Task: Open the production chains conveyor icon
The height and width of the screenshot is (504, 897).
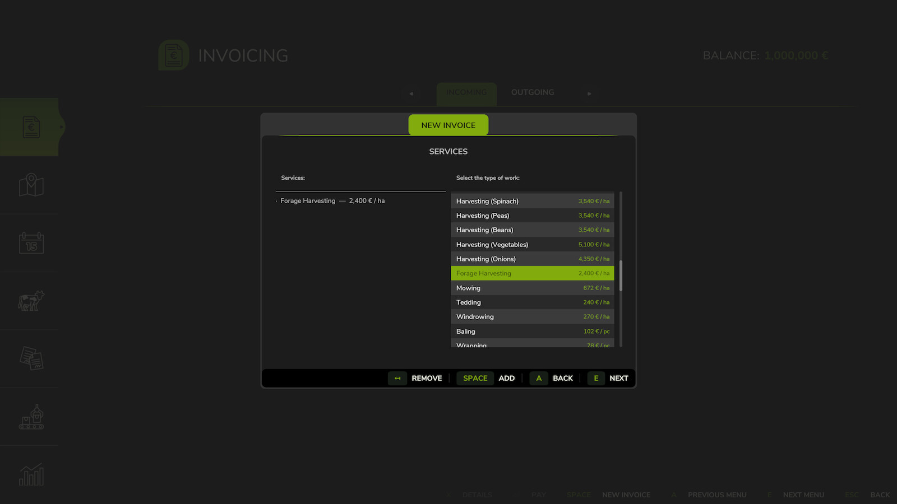Action: click(x=31, y=417)
